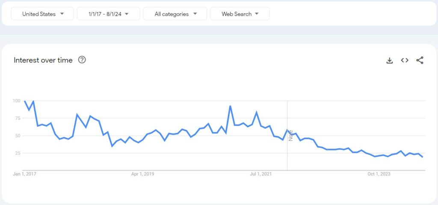Screen dimensions: 438x205
Task: Change the 1/1/17 - 8/1/24 date range
Action: 108,14
